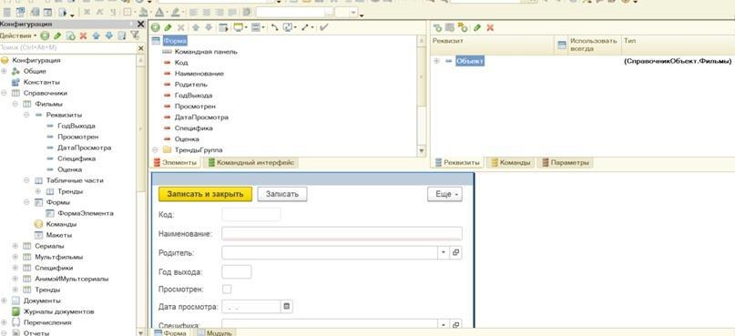Click the blue move-up arrow in the Конфигурация toolbar
The width and height of the screenshot is (735, 336).
click(97, 36)
